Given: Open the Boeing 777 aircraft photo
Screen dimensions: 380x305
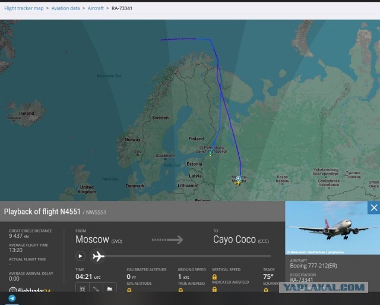Looking at the screenshot, I should [332, 228].
